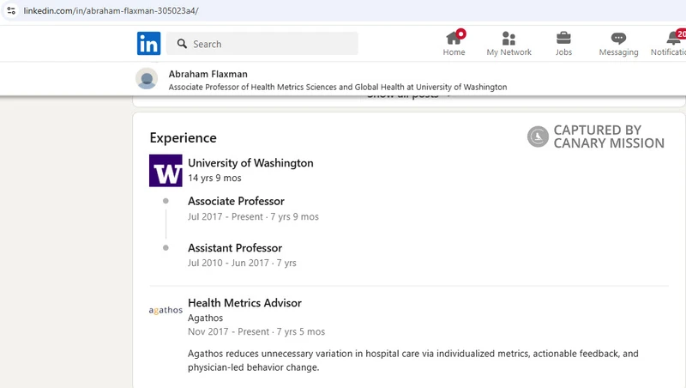Open the University of Washington logo
686x388 pixels.
[165, 170]
